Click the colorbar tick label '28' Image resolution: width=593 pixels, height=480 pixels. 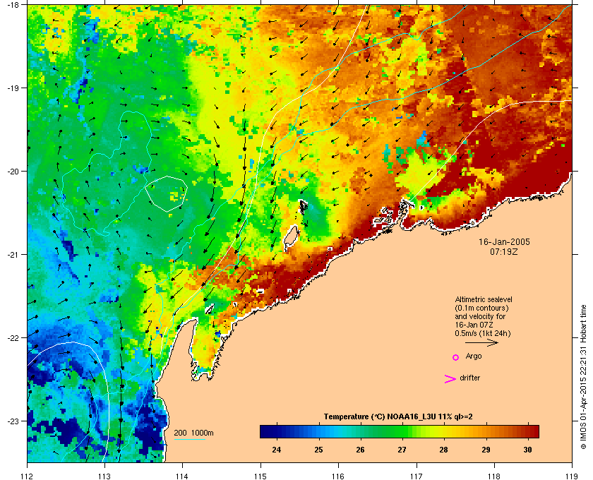pos(443,450)
